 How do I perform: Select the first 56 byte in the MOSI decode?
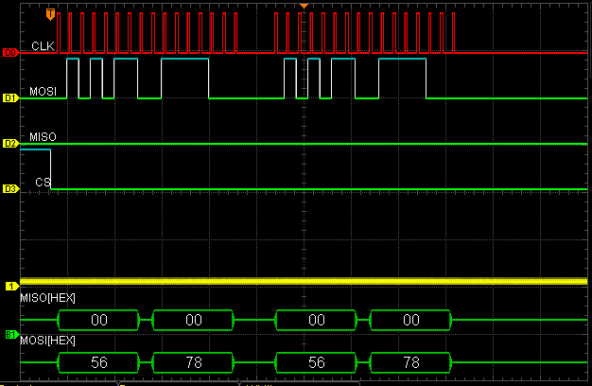click(x=98, y=362)
